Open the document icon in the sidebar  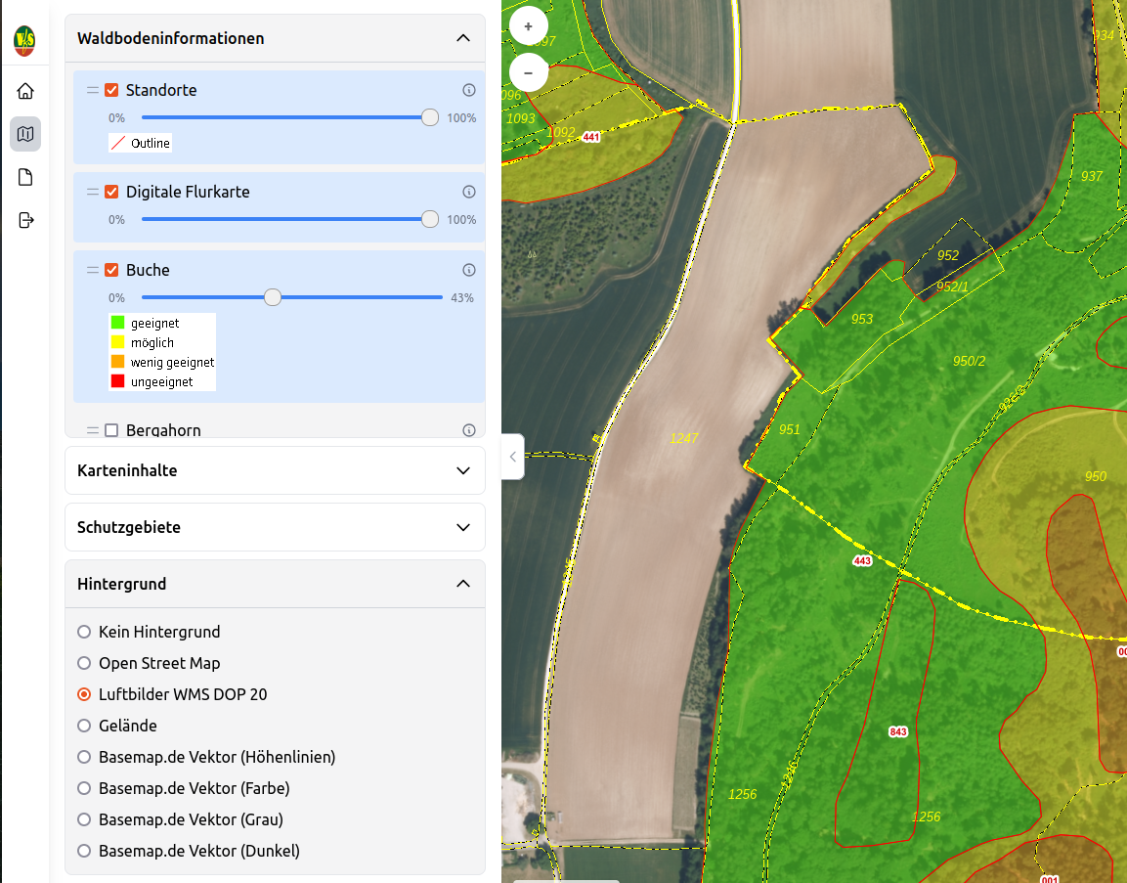(25, 177)
